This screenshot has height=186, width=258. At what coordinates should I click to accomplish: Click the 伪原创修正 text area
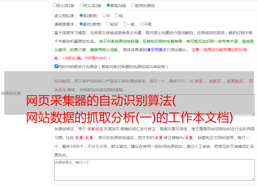(x=154, y=170)
